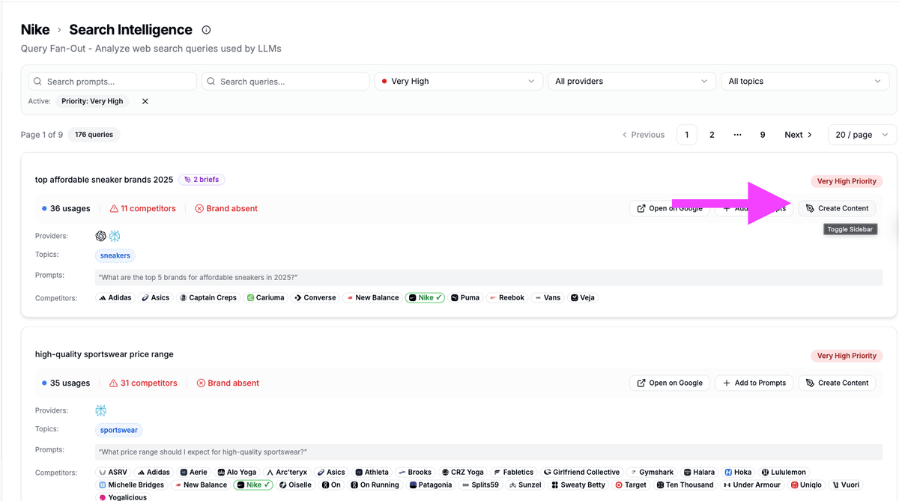Change the 20 / page size selector

[x=862, y=135]
